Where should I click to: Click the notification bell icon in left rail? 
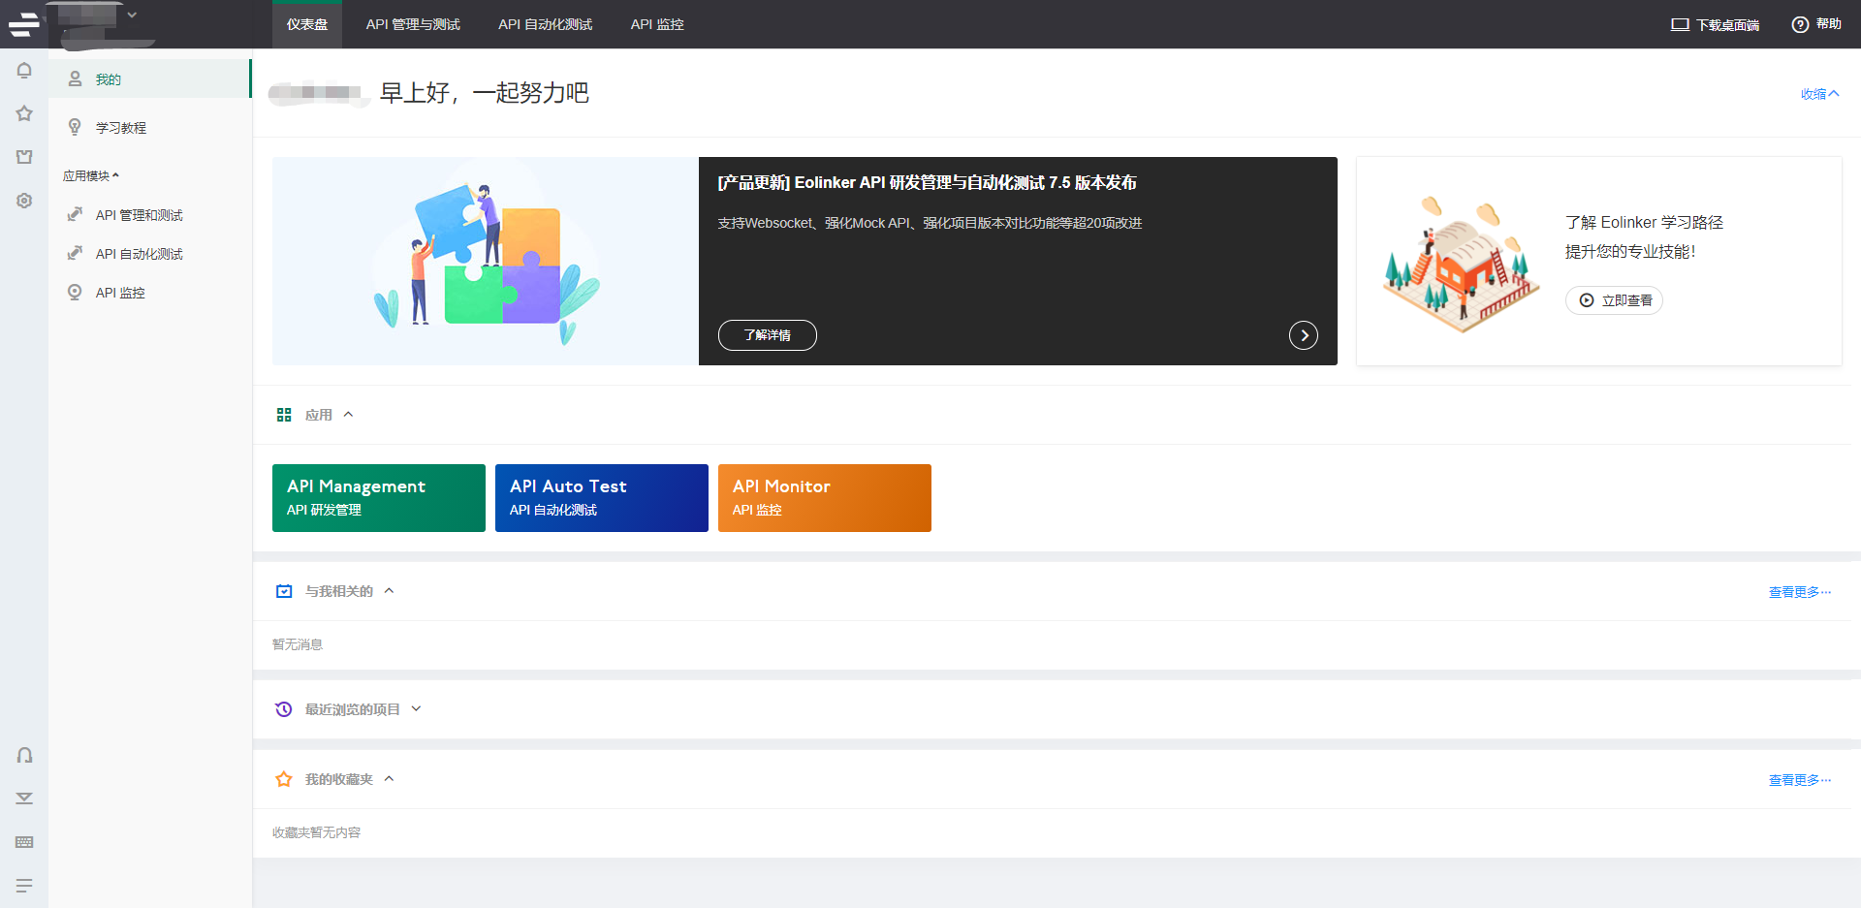(24, 70)
